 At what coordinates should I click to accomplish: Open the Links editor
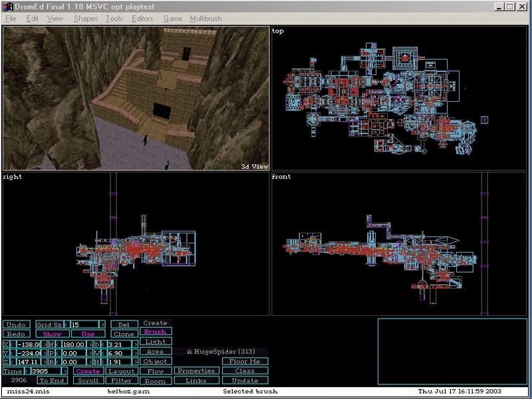[196, 380]
